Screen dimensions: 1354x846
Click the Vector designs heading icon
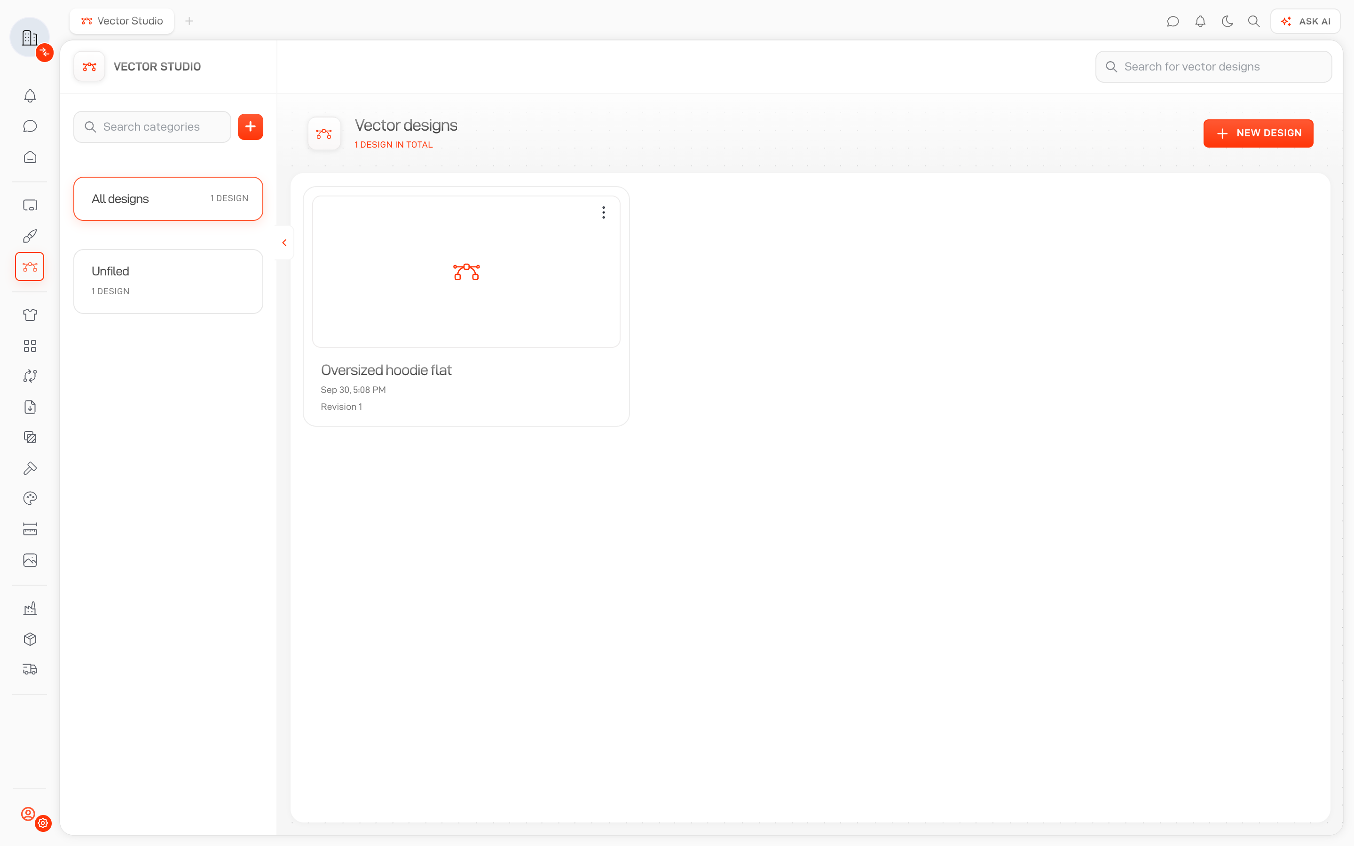point(324,134)
